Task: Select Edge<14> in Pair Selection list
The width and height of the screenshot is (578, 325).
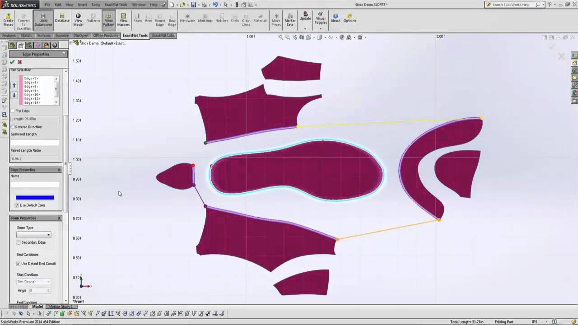Action: (x=32, y=103)
